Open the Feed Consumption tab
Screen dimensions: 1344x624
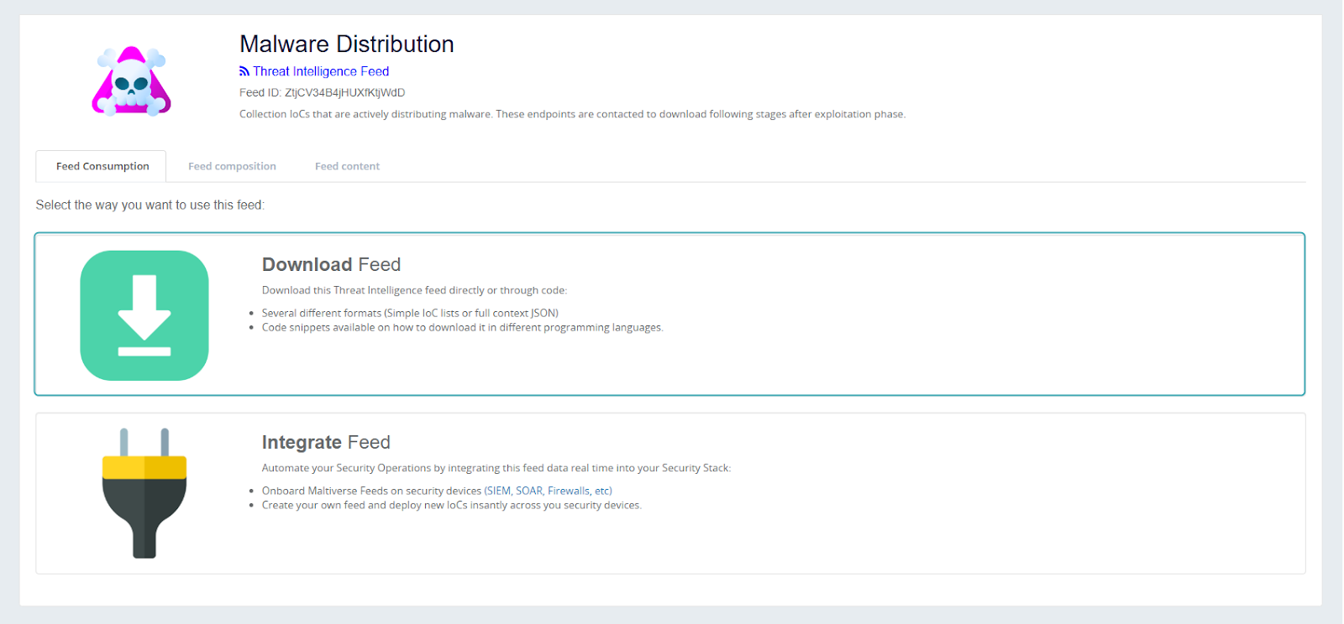coord(102,166)
